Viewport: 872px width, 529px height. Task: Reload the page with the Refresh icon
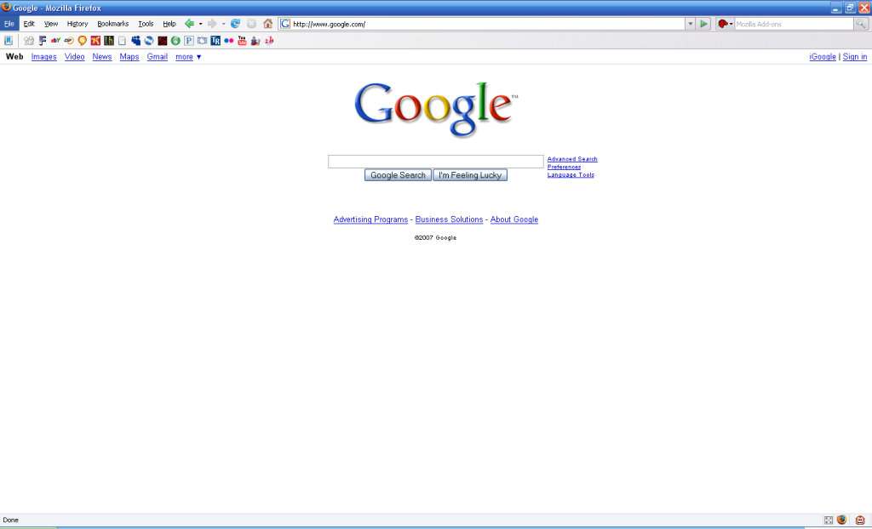pos(235,24)
